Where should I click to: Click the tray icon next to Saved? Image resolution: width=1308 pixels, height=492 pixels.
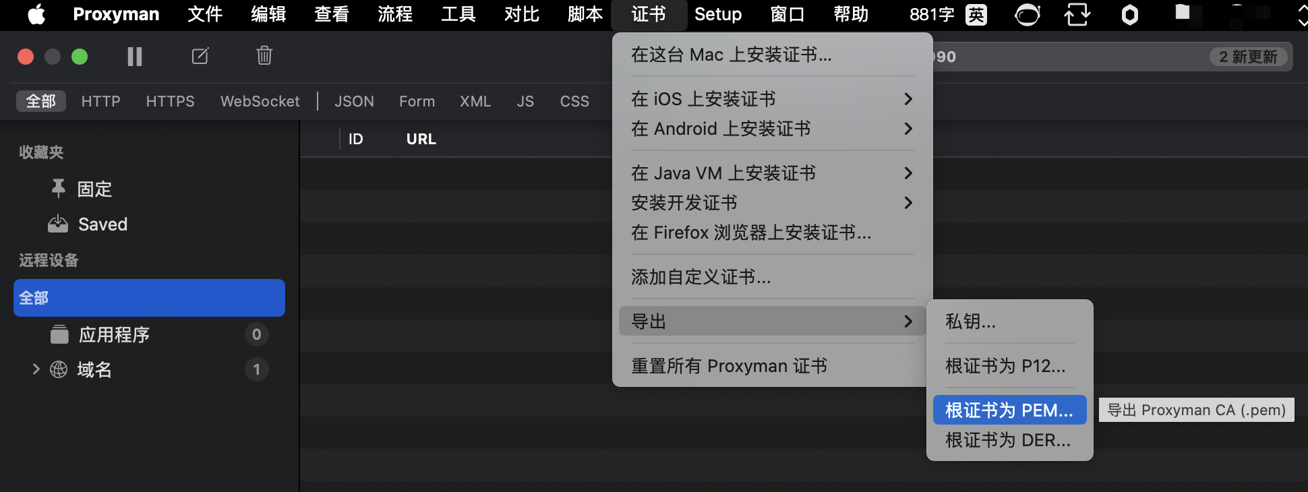tap(57, 223)
